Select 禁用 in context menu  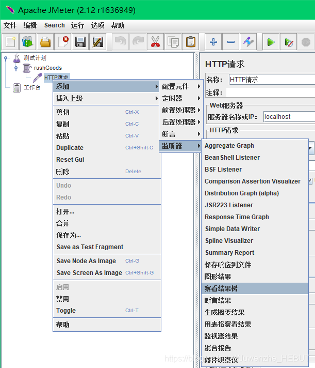107,299
